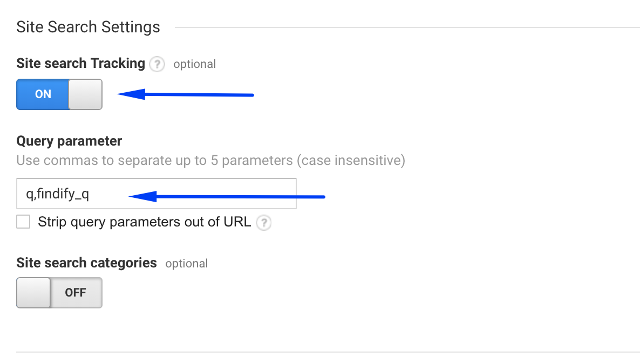Click the Site Search Settings heading
640x358 pixels.
click(x=88, y=26)
